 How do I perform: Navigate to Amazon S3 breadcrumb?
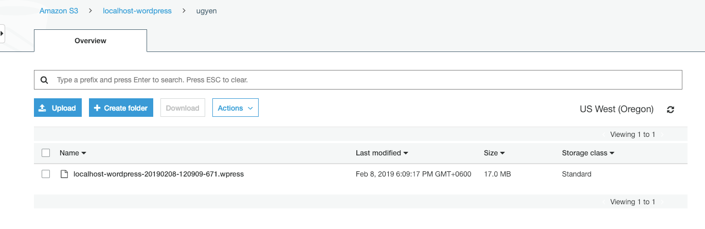point(59,11)
